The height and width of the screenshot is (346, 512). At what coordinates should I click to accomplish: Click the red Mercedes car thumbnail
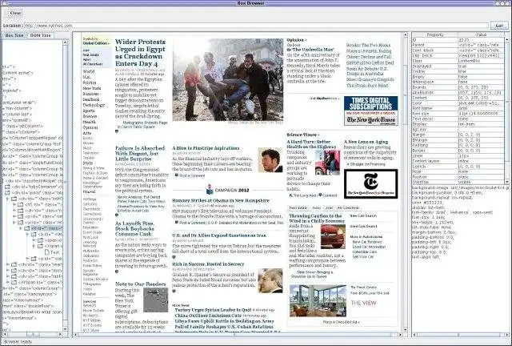(333, 237)
